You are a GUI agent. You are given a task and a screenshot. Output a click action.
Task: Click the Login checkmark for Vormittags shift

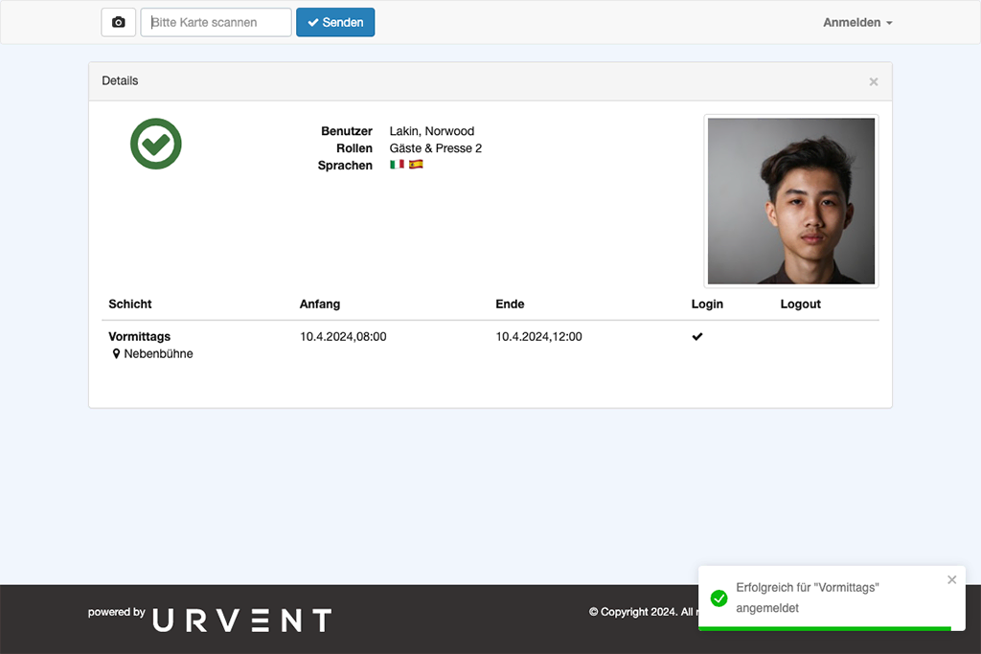[x=697, y=336]
